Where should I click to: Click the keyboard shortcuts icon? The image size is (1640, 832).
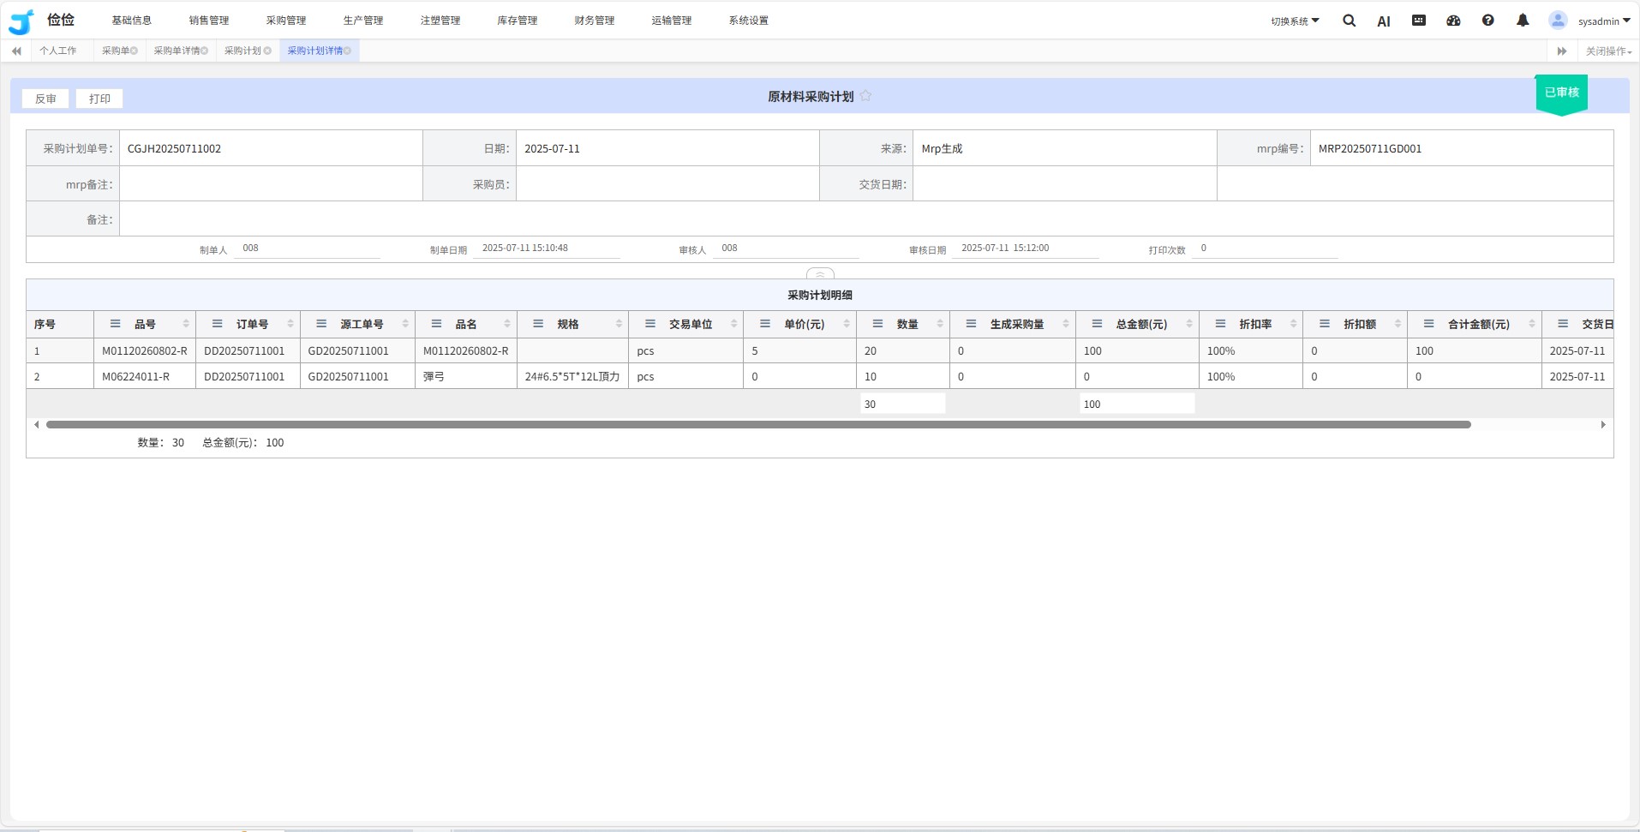coord(1418,21)
